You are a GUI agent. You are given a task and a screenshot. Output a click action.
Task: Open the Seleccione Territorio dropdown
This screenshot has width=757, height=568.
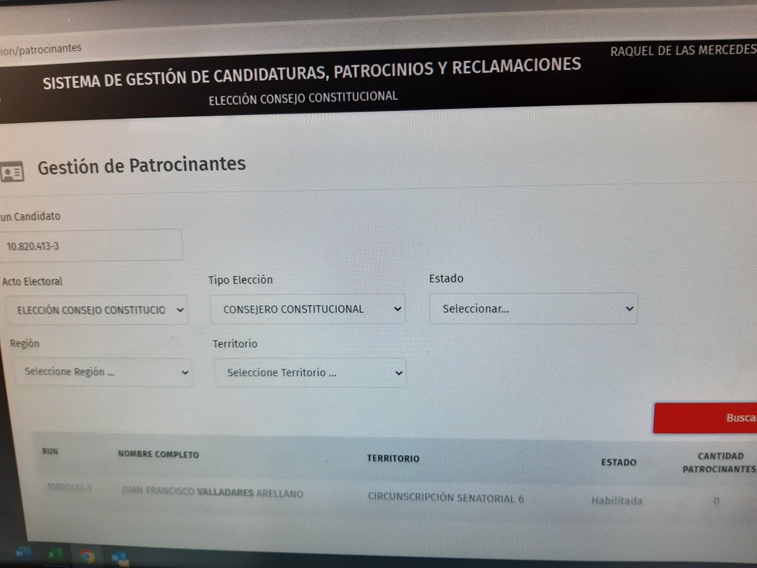tap(310, 373)
